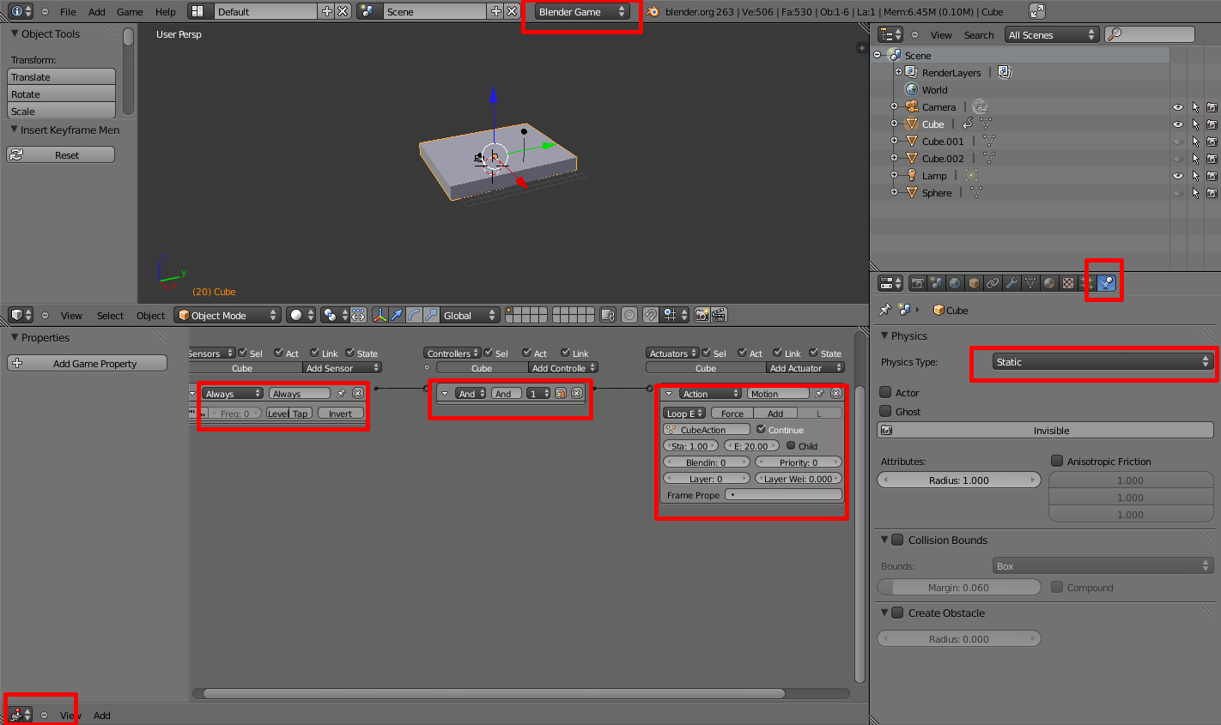
Task: Click the OpenGL render animation clapper icon
Action: (x=719, y=315)
